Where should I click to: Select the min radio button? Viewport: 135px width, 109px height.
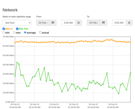[x=4, y=32]
